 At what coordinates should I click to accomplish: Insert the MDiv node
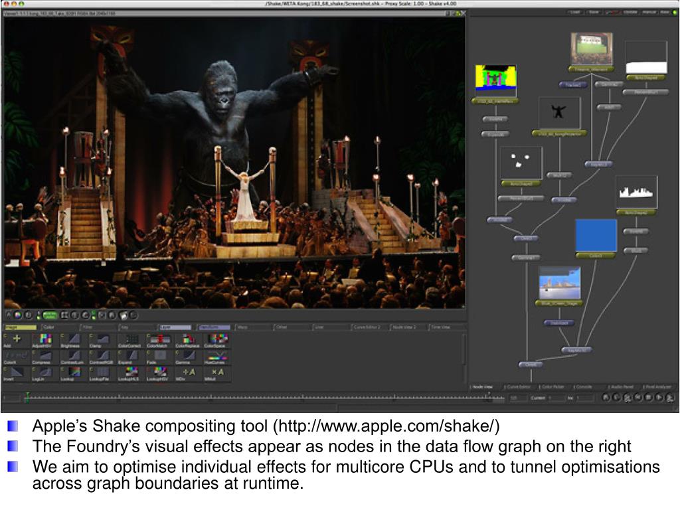(188, 374)
